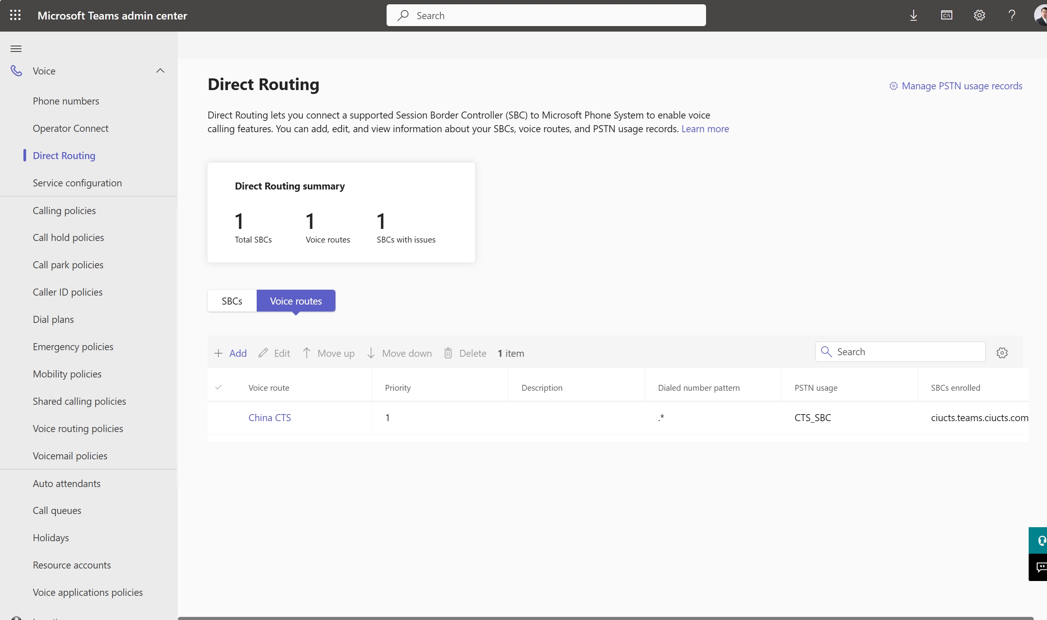Open the help question mark icon
Screen dimensions: 1047x620
point(1012,16)
